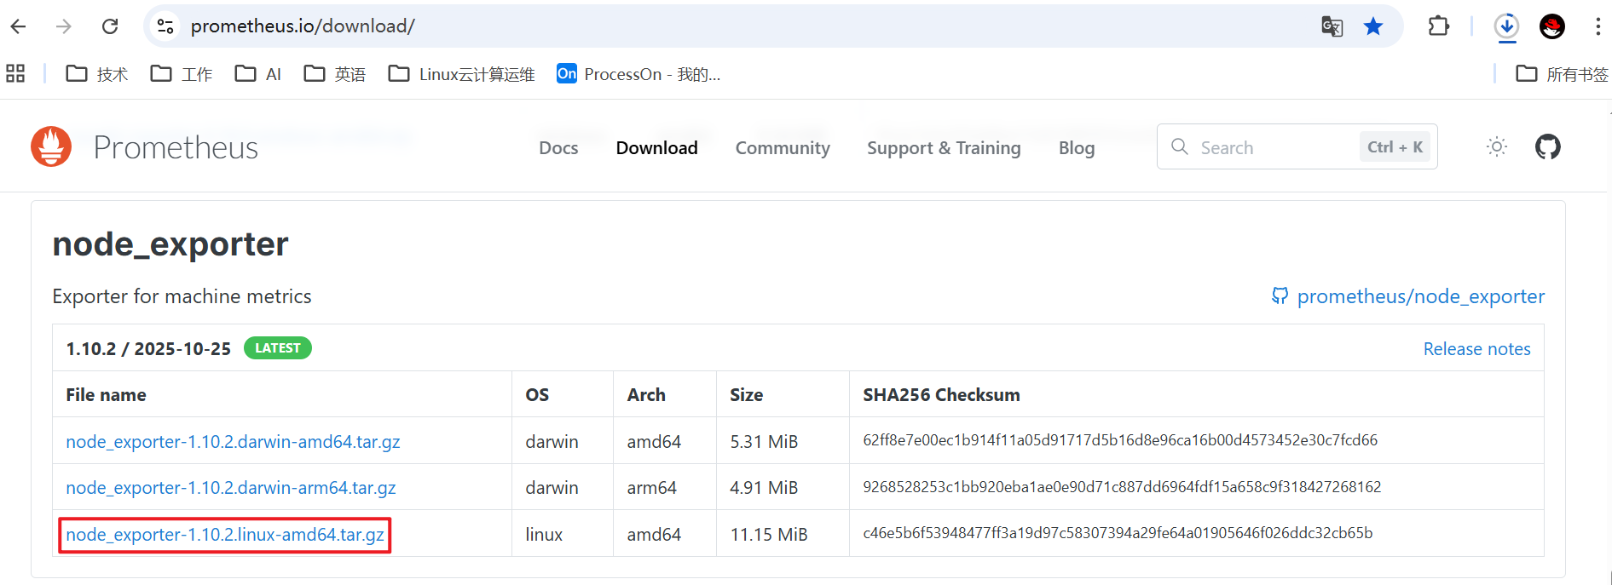The width and height of the screenshot is (1612, 585).
Task: Click the 1.10.2 / 2025-10-25 version text
Action: pyautogui.click(x=148, y=349)
